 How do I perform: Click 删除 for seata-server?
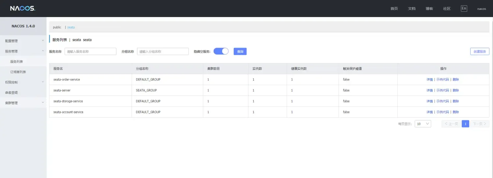(456, 90)
